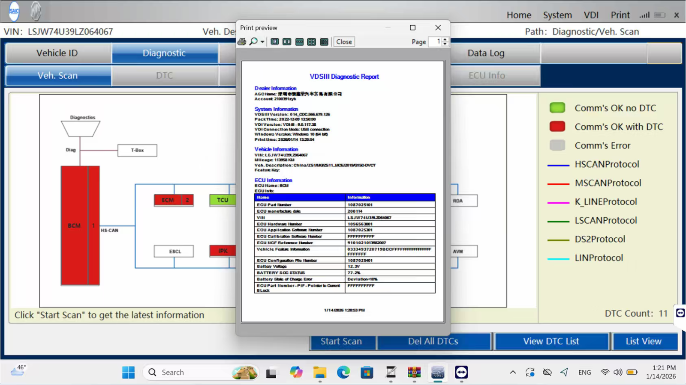The image size is (686, 385).
Task: Open the Data Log tab
Action: pos(486,53)
